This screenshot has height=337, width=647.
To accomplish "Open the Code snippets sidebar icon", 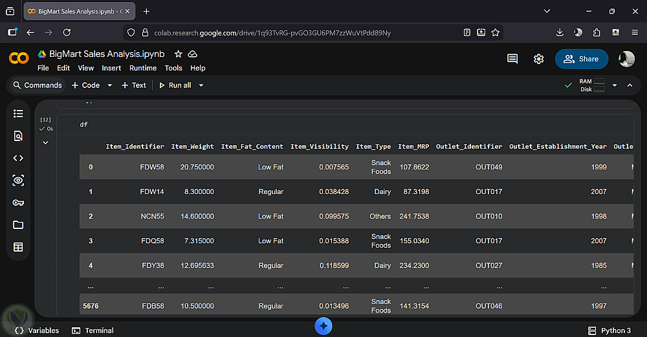I will tap(18, 158).
